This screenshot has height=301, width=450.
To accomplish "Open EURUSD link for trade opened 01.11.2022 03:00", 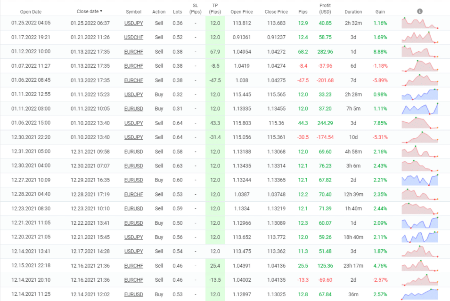I will pyautogui.click(x=133, y=109).
